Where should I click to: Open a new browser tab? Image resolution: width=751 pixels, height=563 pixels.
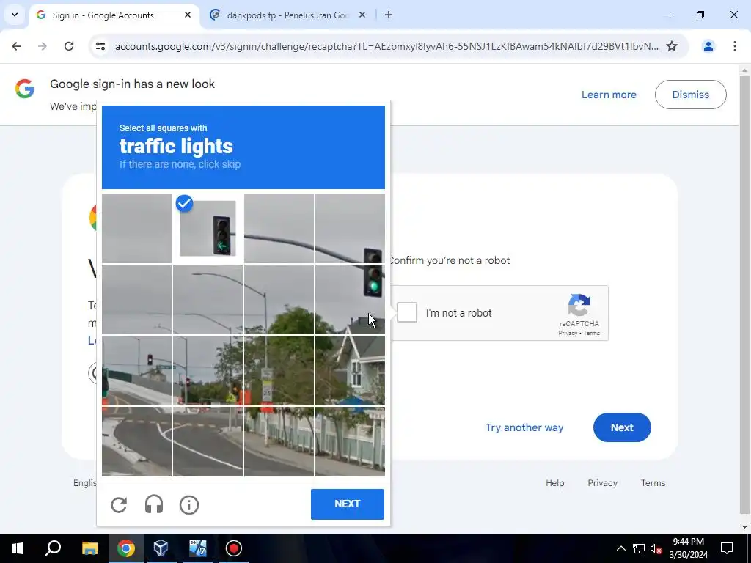[x=389, y=15]
